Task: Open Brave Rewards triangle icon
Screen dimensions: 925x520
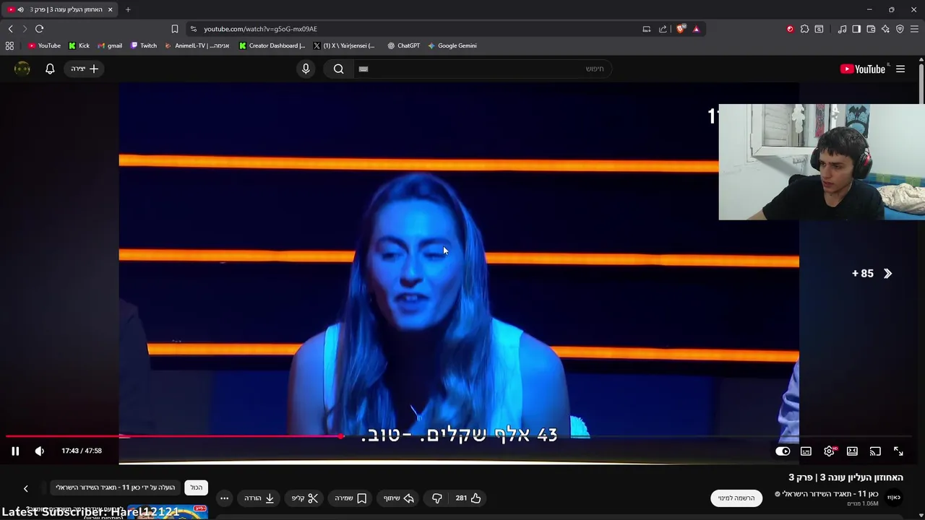Action: pyautogui.click(x=696, y=29)
